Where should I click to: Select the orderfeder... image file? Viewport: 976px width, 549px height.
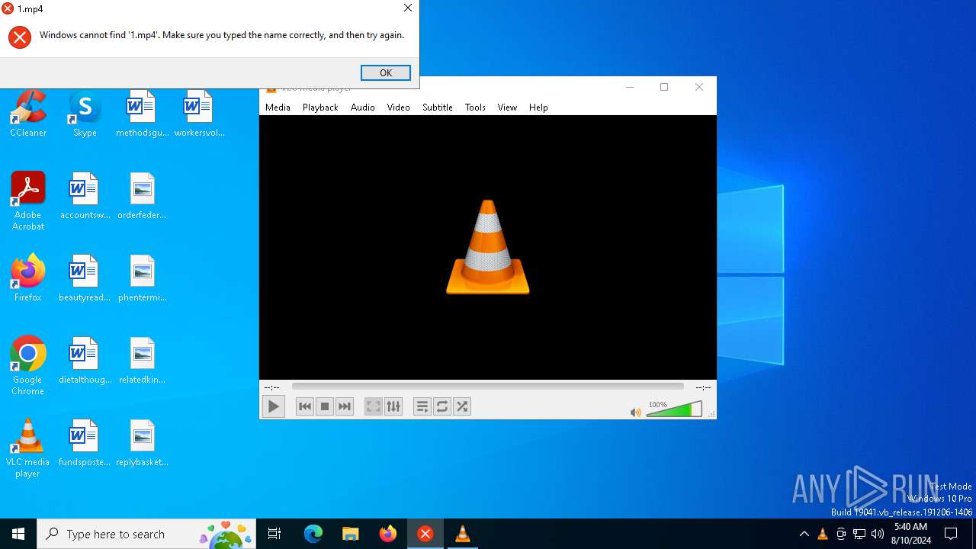pos(142,197)
